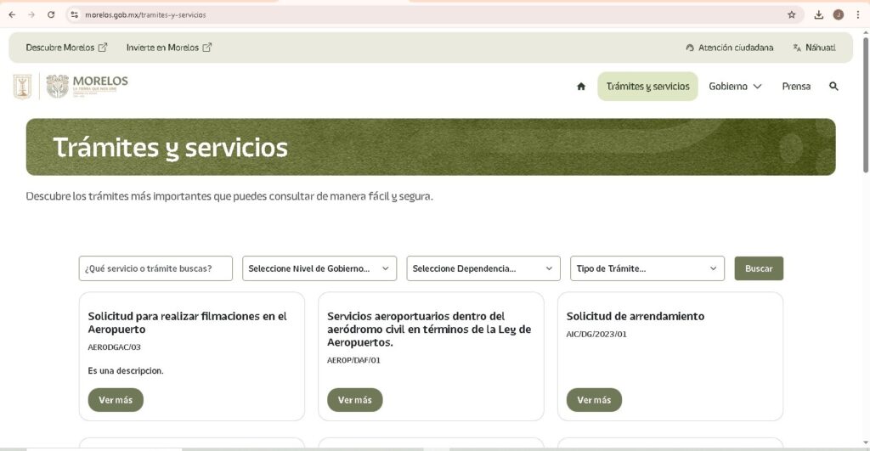
Task: Open the Seleccione Dependencia dropdown
Action: pos(483,268)
